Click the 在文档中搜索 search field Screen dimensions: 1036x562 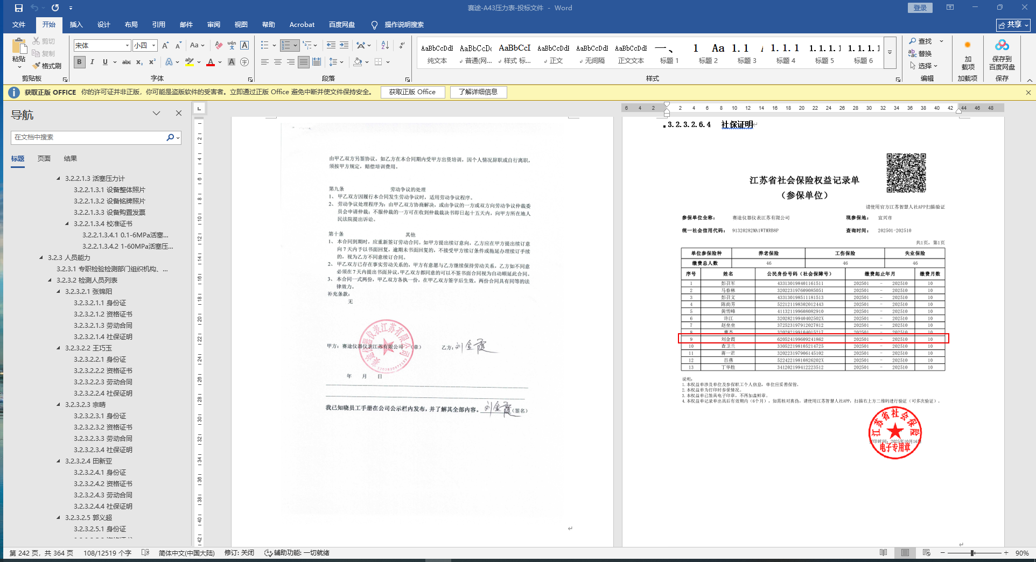click(x=89, y=137)
